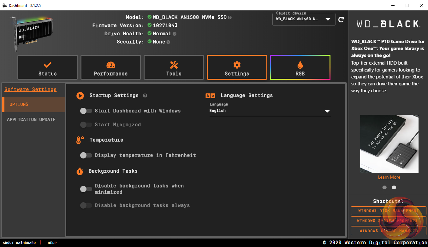
Task: Open the RGB tab
Action: pos(300,67)
